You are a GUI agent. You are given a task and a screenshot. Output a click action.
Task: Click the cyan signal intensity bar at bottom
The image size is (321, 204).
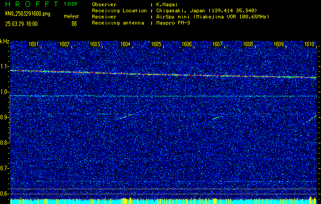[163, 201]
